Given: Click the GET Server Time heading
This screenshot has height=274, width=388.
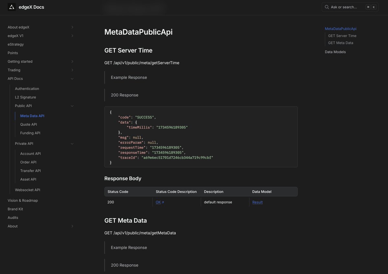Looking at the screenshot, I should (128, 50).
